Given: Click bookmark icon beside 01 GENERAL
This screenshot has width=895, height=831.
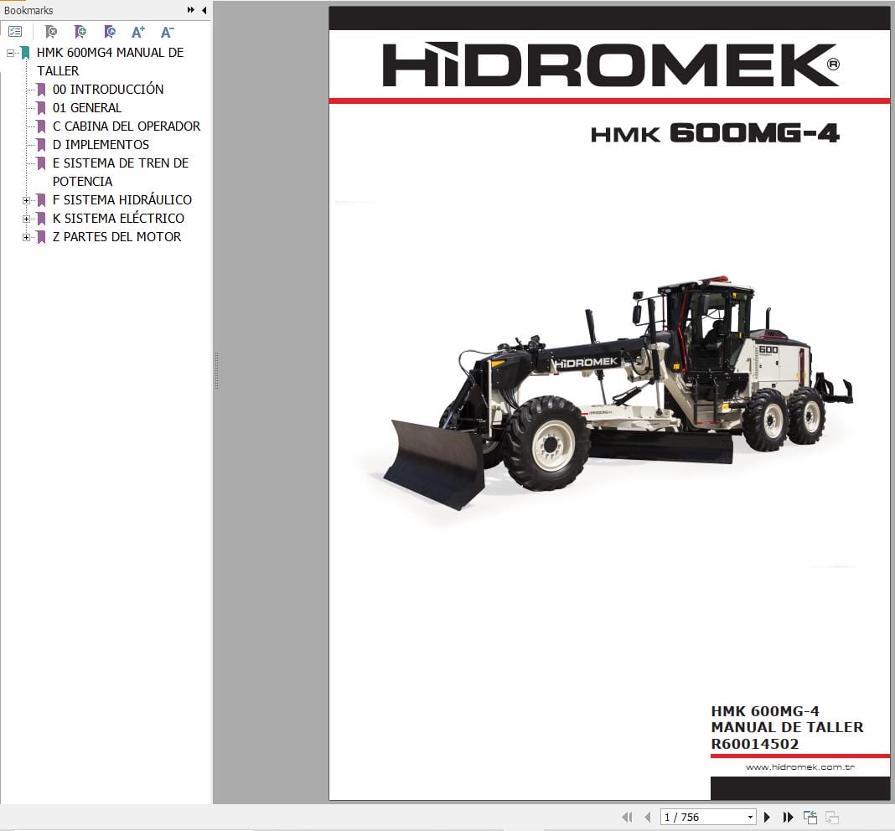Looking at the screenshot, I should click(41, 108).
